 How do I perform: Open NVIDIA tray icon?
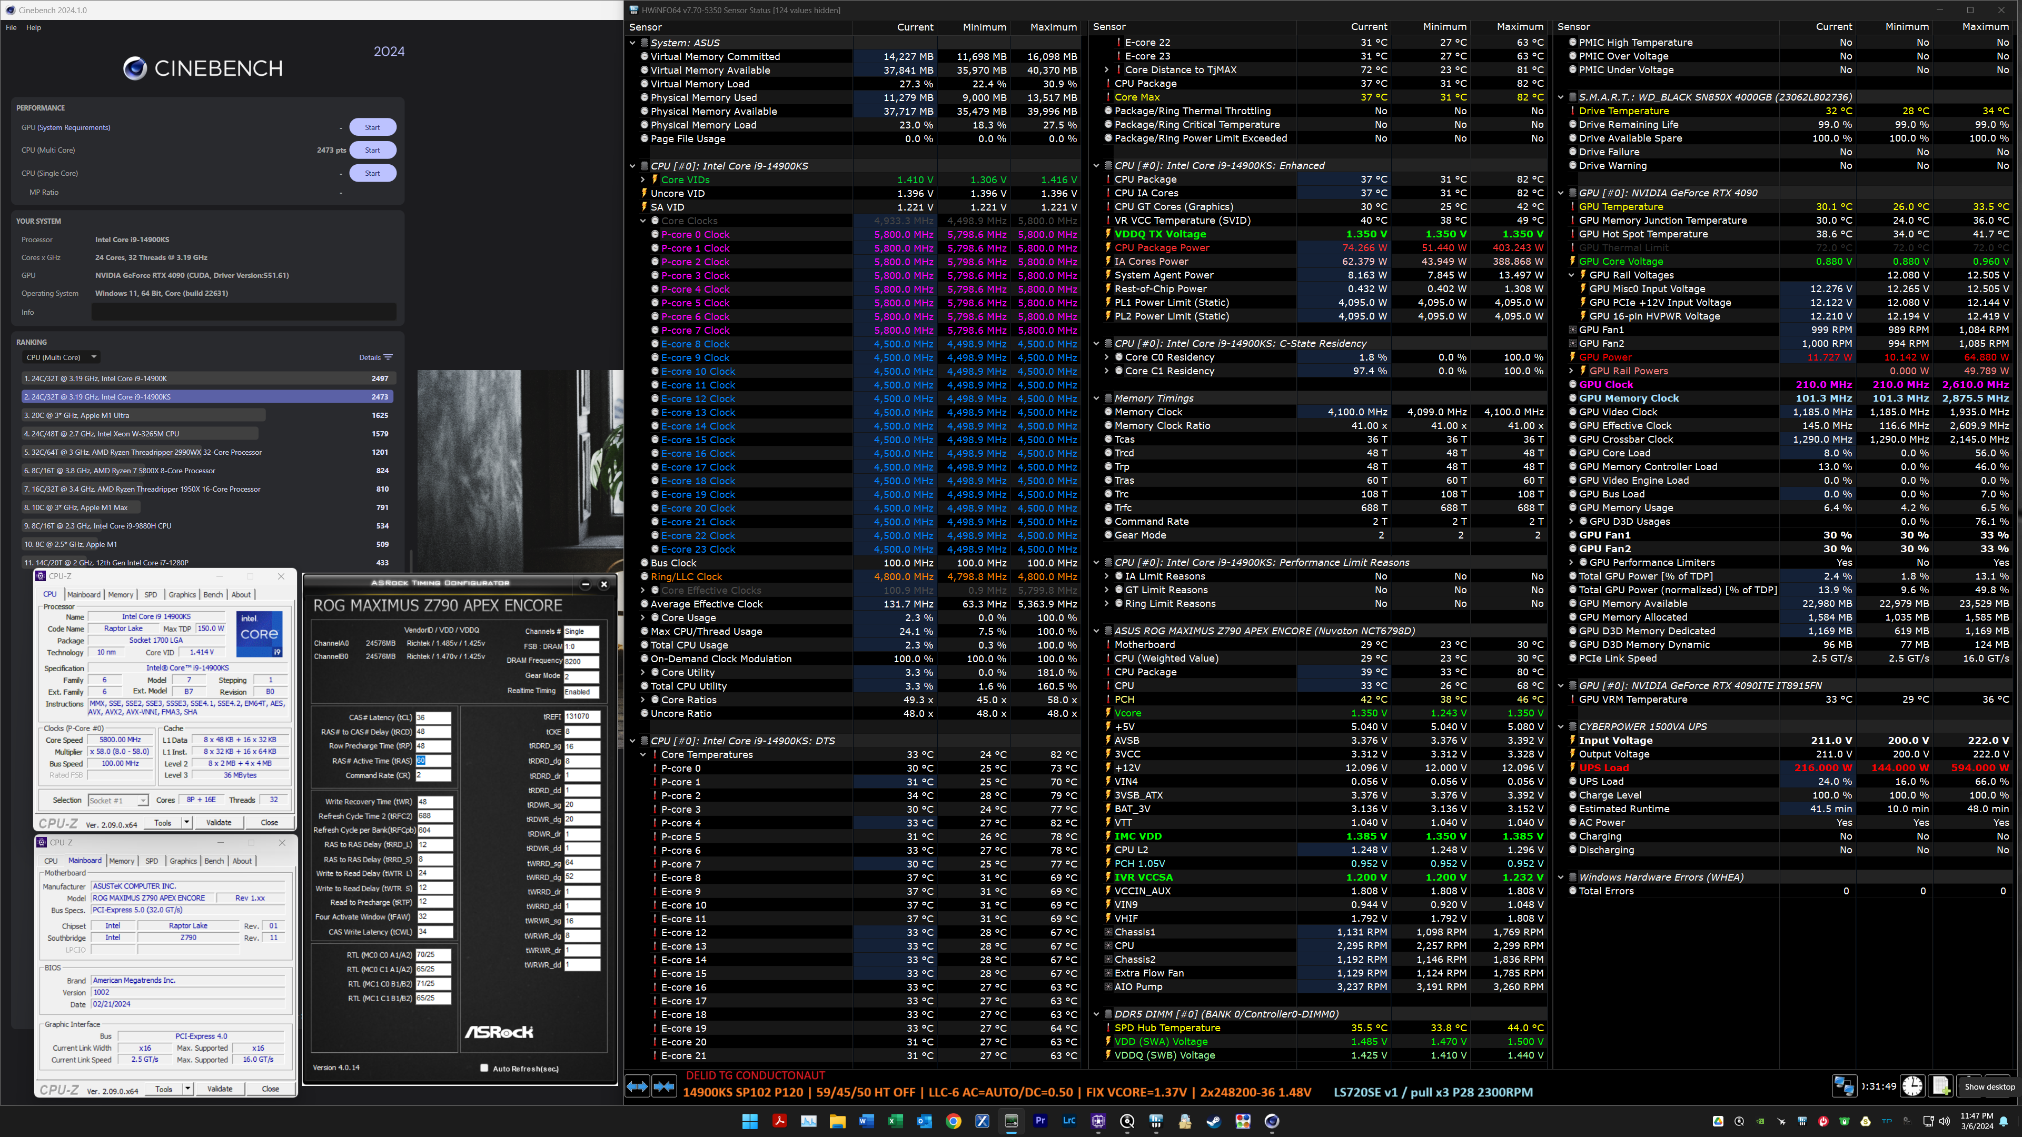click(x=1761, y=1121)
